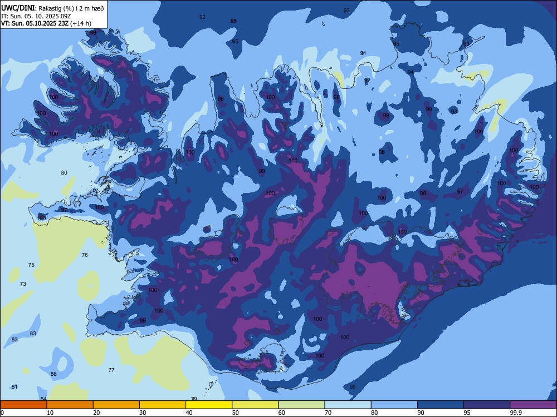Click the '91' humidity value on the map
Screen dimensions: 557x417
(363, 53)
